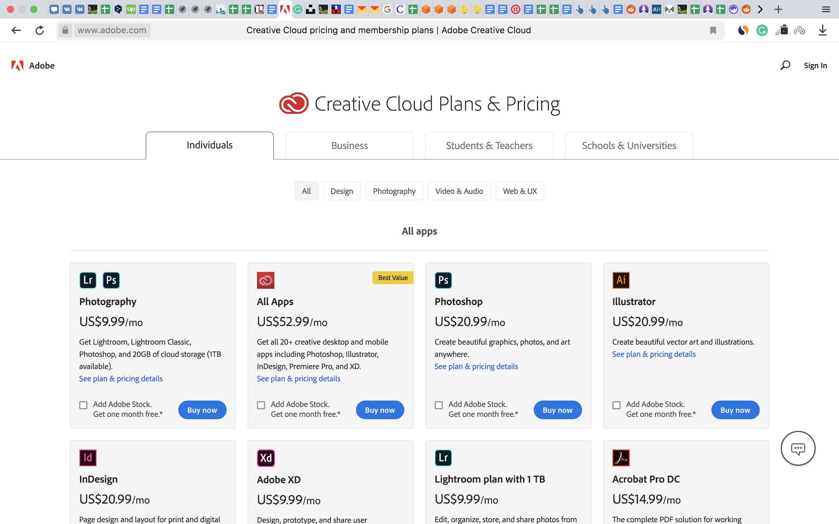Click the US$14.99/mo price text
The image size is (839, 524).
click(x=646, y=500)
